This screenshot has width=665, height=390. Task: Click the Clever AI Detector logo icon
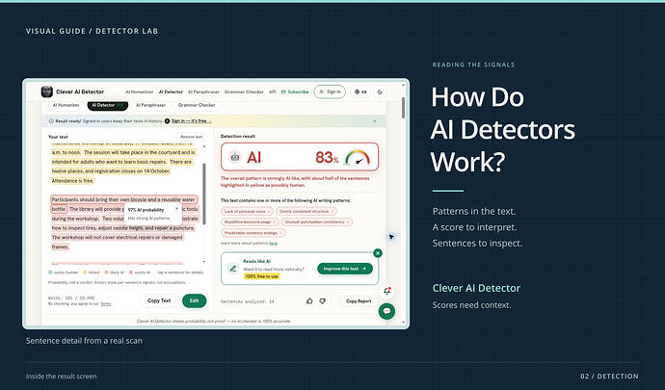[47, 91]
